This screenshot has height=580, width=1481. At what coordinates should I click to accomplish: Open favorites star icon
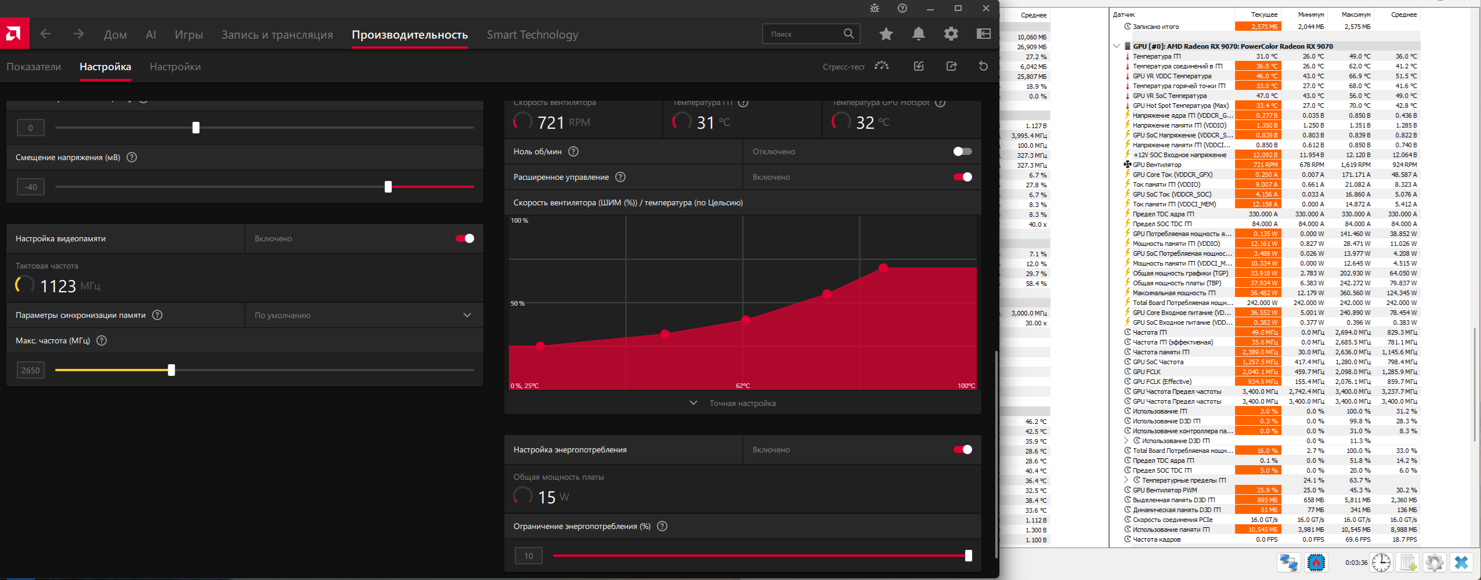click(886, 34)
